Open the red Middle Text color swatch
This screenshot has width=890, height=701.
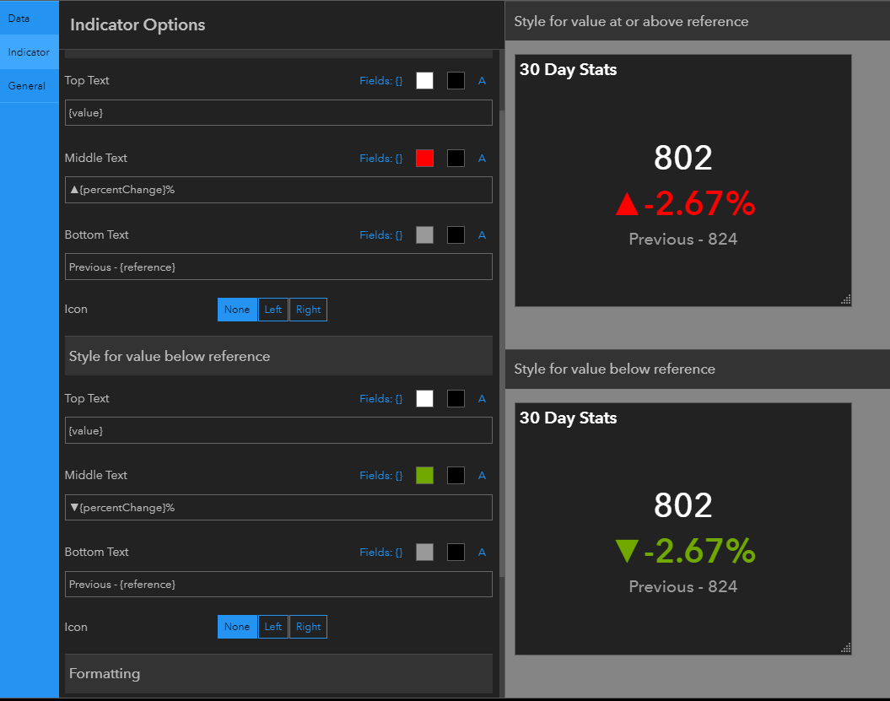(424, 158)
